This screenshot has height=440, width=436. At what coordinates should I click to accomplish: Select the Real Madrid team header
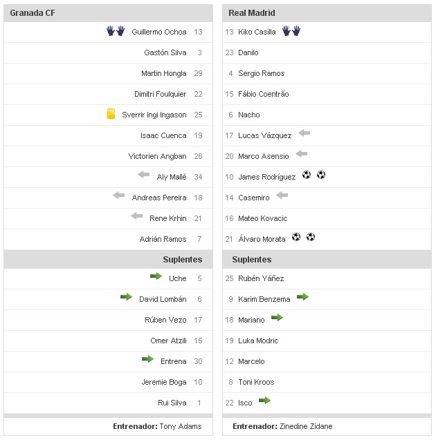pos(252,12)
